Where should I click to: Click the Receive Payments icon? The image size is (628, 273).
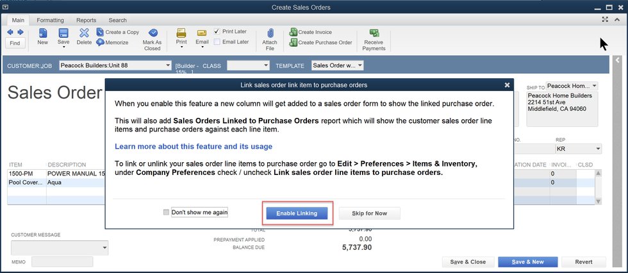[374, 33]
